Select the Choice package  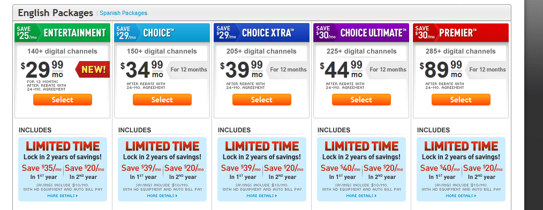tap(162, 100)
